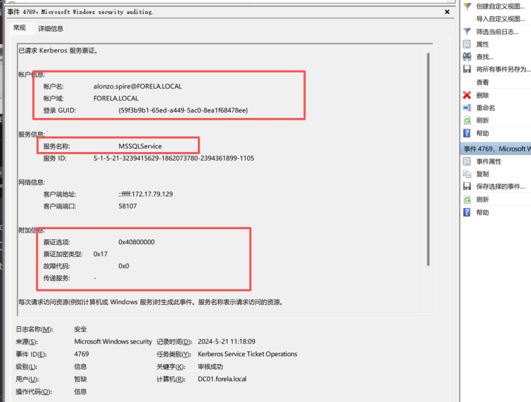Select 将所有事件另存为 action
Viewport: 531px width, 402px height.
pos(503,69)
